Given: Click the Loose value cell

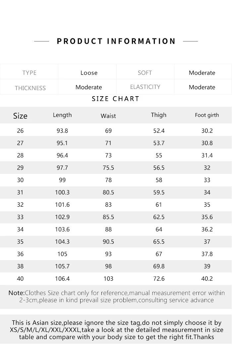Looking at the screenshot, I should 89,73.
